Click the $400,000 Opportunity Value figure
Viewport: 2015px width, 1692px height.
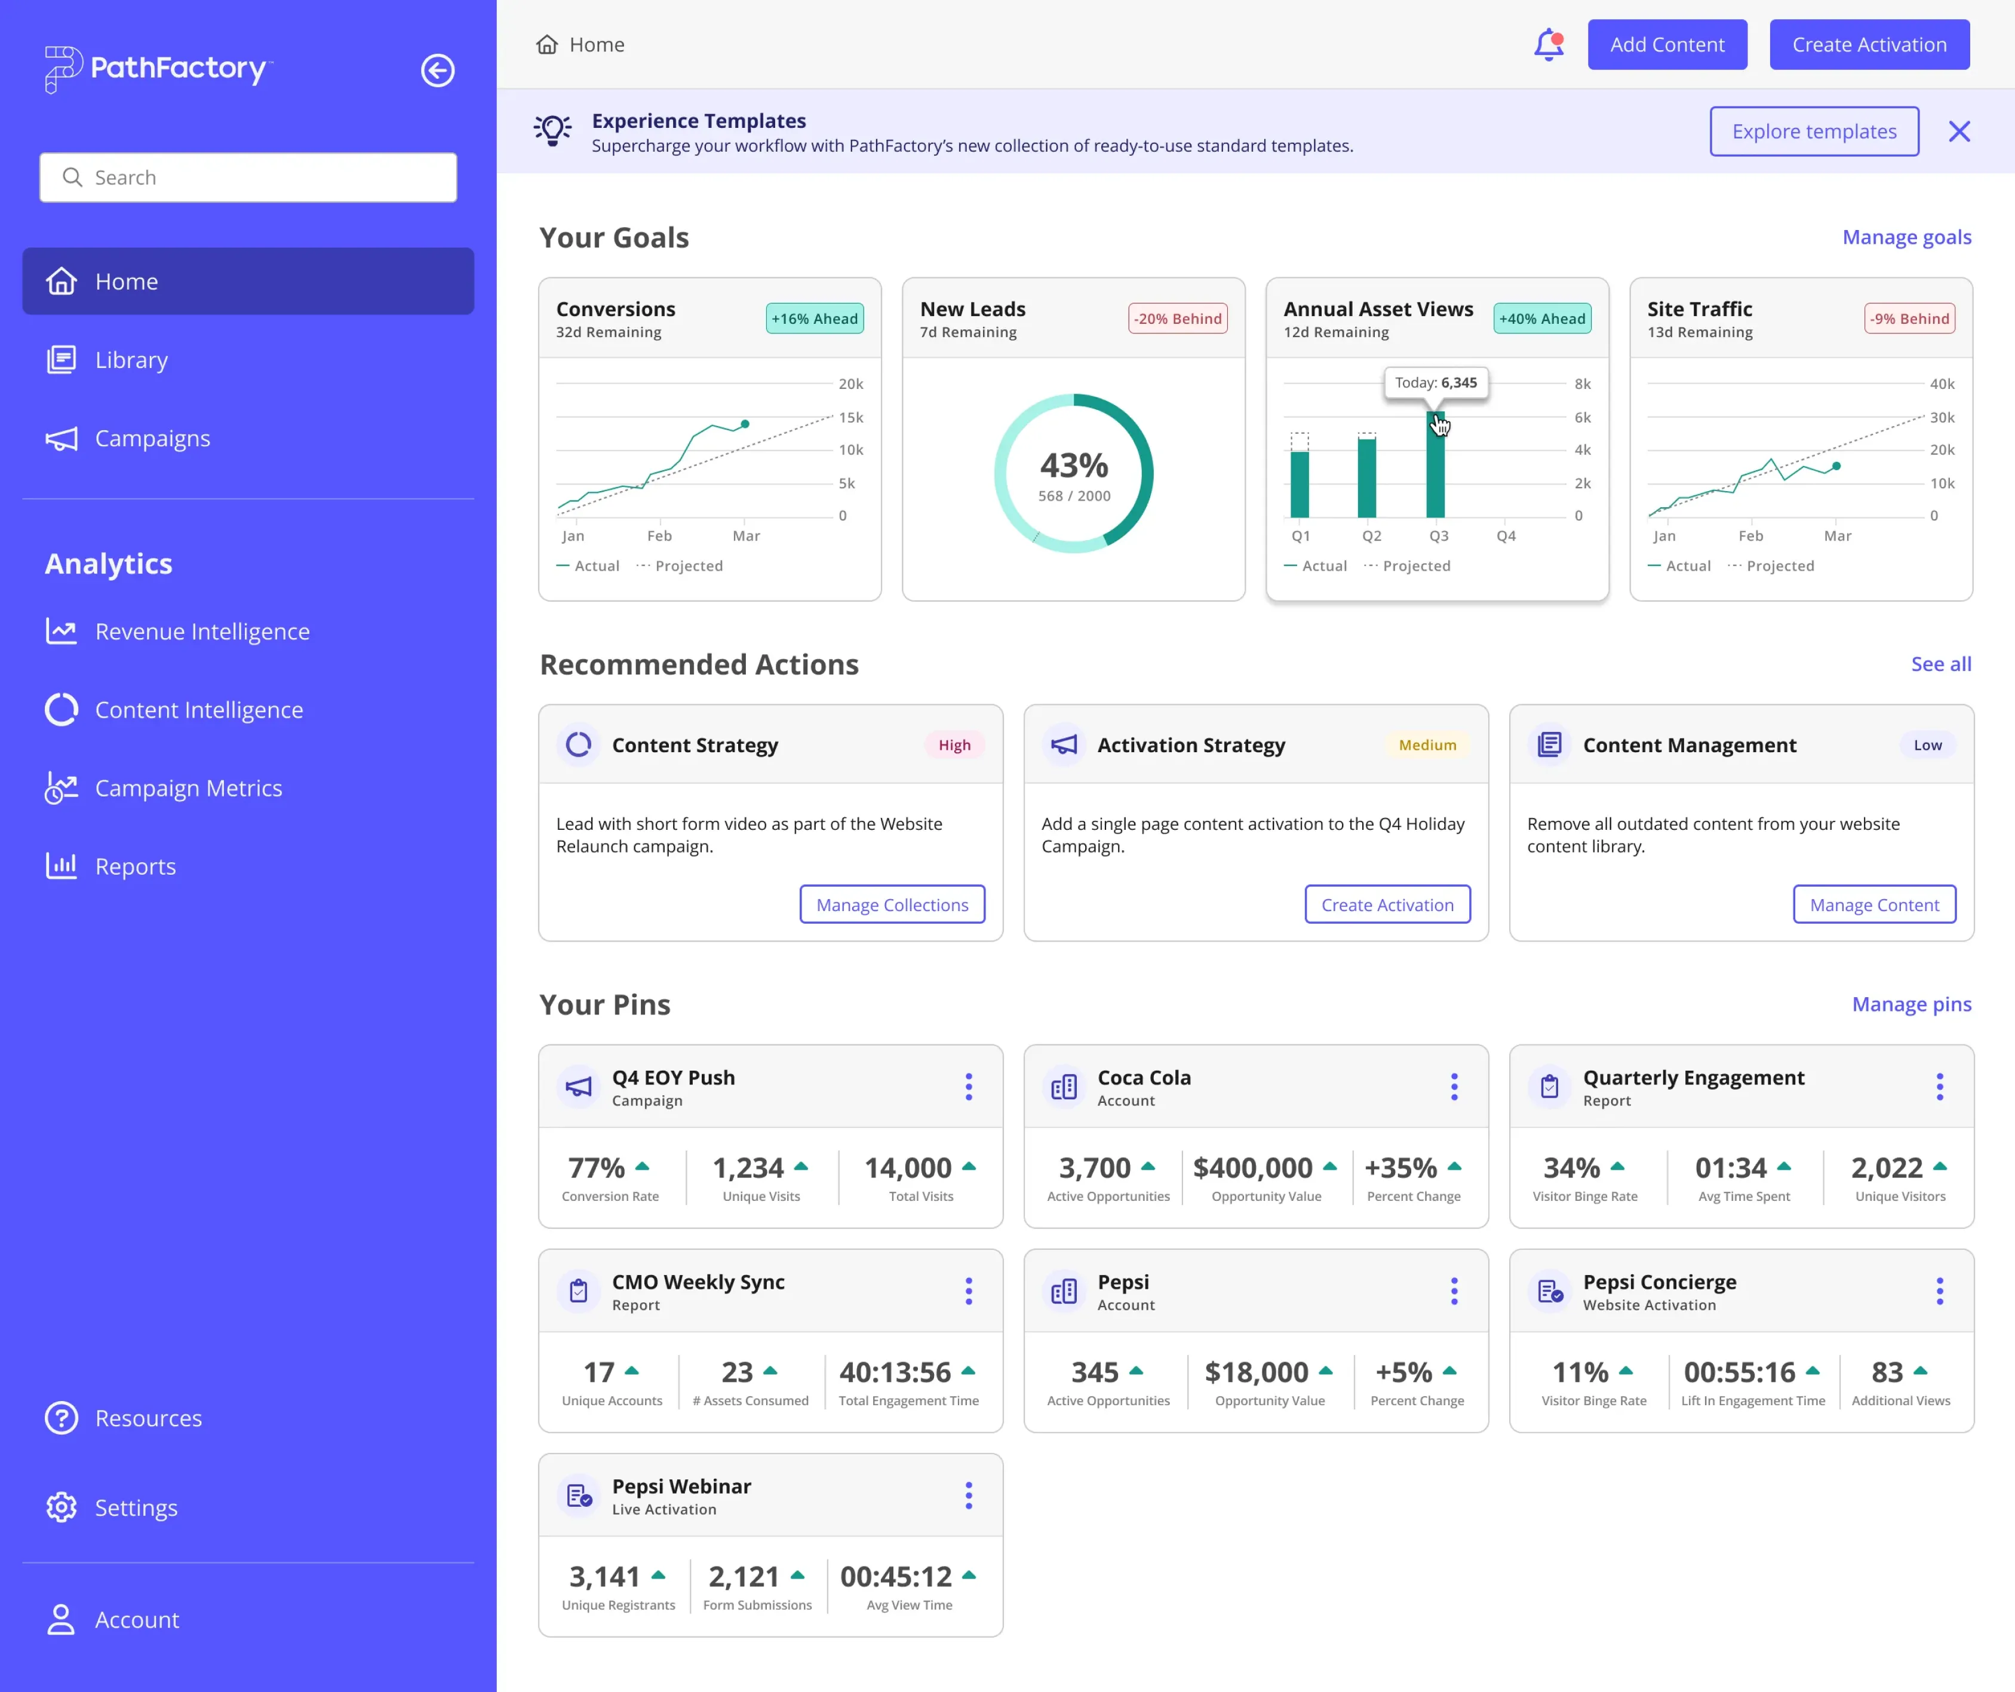[x=1252, y=1168]
